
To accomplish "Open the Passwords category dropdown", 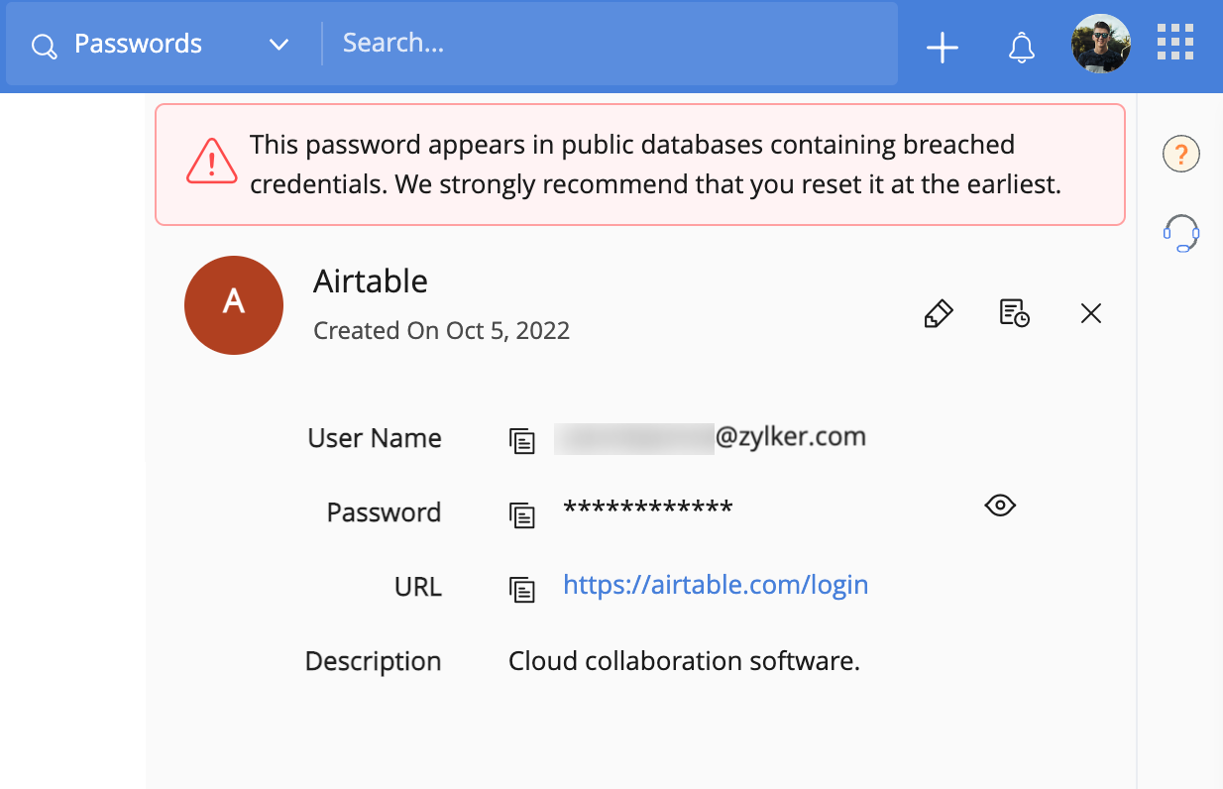I will pyautogui.click(x=278, y=45).
